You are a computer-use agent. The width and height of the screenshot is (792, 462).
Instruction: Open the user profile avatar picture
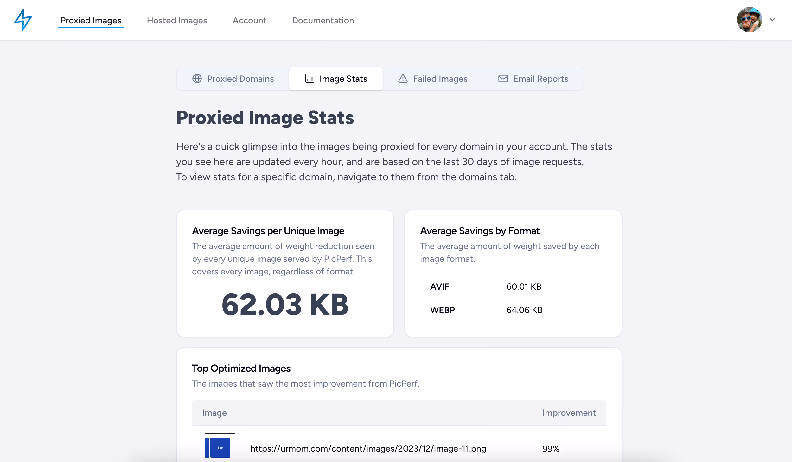tap(749, 20)
